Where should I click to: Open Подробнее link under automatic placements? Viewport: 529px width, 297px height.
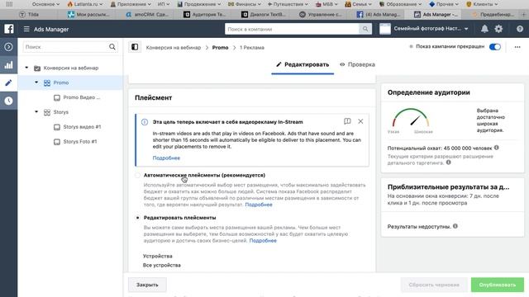[x=259, y=205]
